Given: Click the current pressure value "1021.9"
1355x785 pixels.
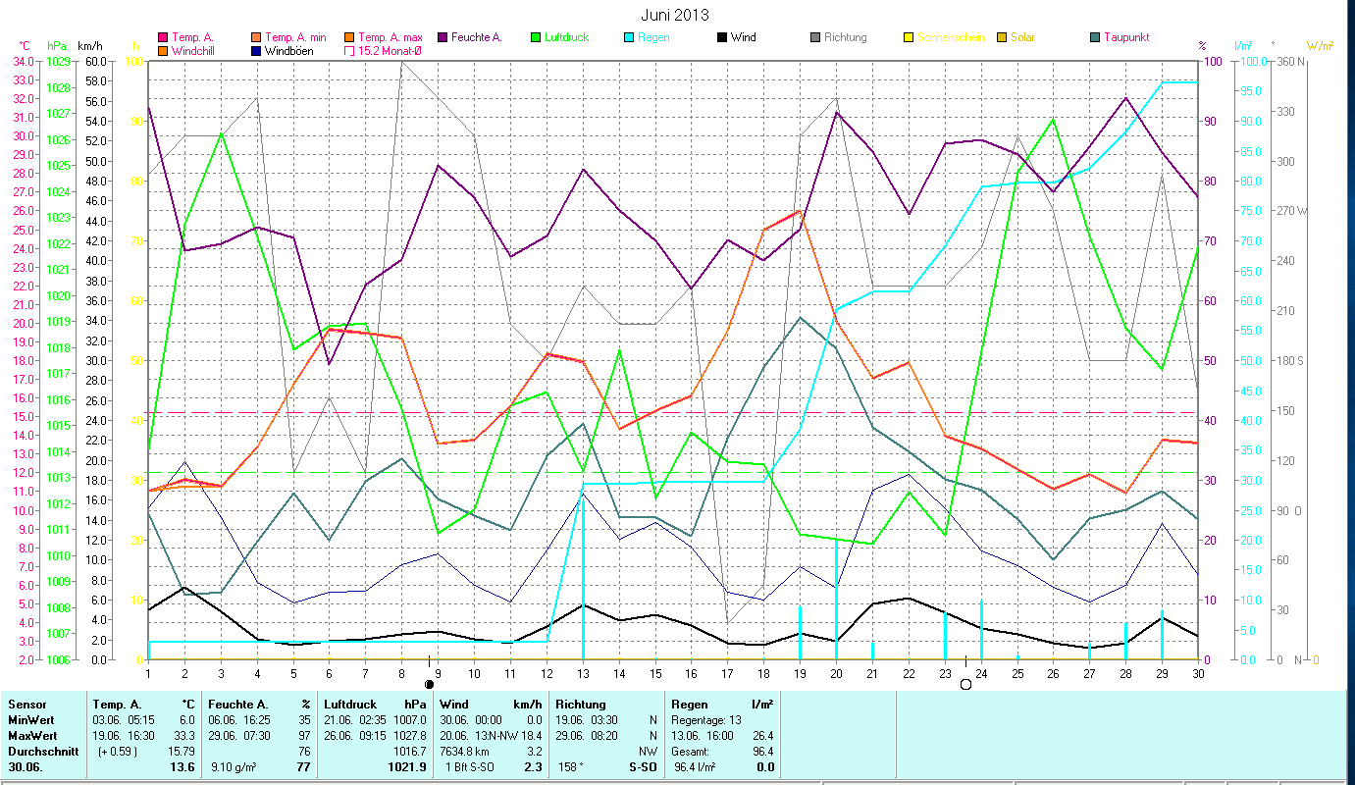Looking at the screenshot, I should click(409, 767).
